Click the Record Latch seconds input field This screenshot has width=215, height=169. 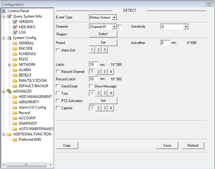94,79
